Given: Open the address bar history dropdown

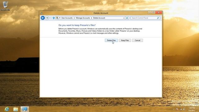Looking at the screenshot, I should (x=124, y=18).
